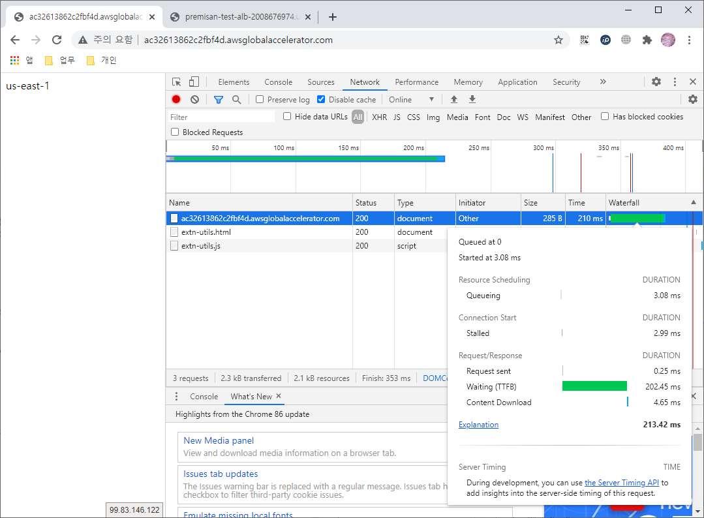Switch to the Security tab
The image size is (704, 518).
click(566, 82)
